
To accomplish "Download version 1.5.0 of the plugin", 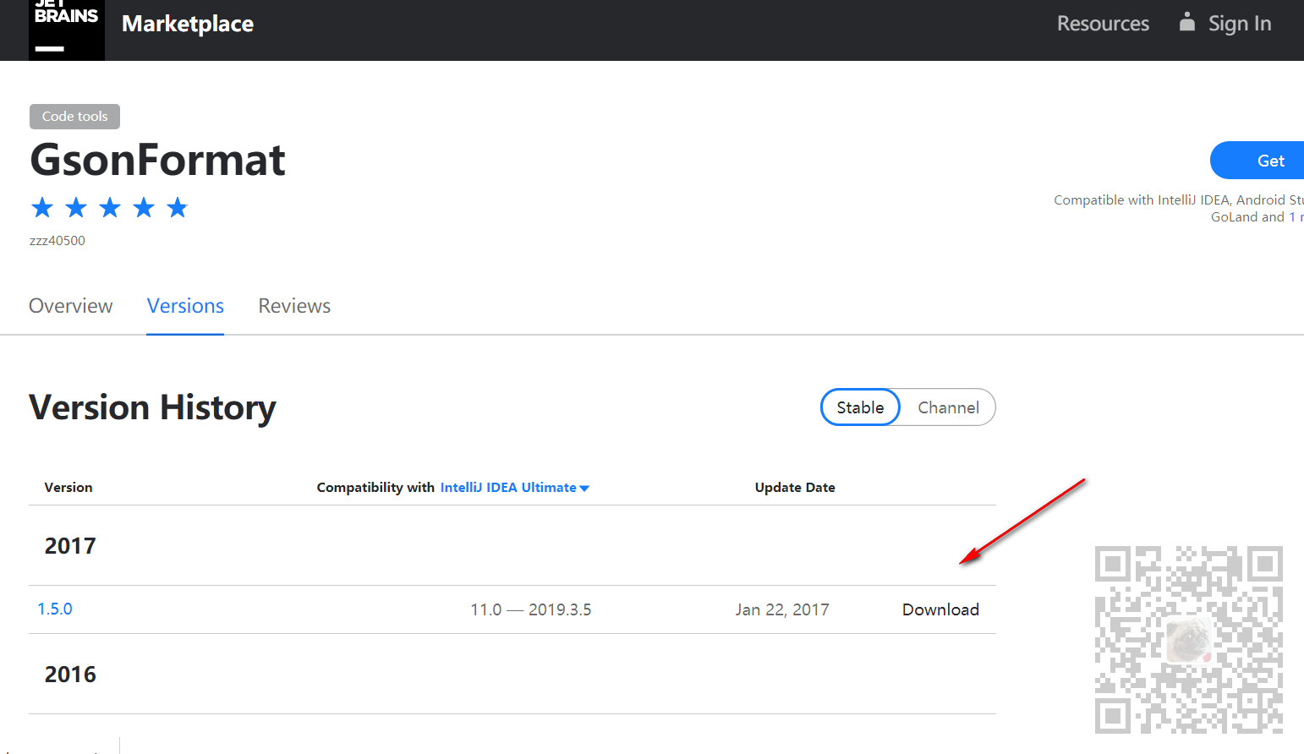I will pyautogui.click(x=940, y=609).
